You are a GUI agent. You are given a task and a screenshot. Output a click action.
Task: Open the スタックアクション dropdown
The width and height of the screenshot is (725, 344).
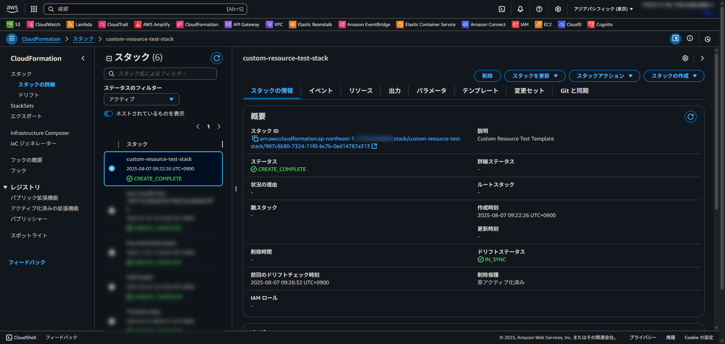pos(604,76)
